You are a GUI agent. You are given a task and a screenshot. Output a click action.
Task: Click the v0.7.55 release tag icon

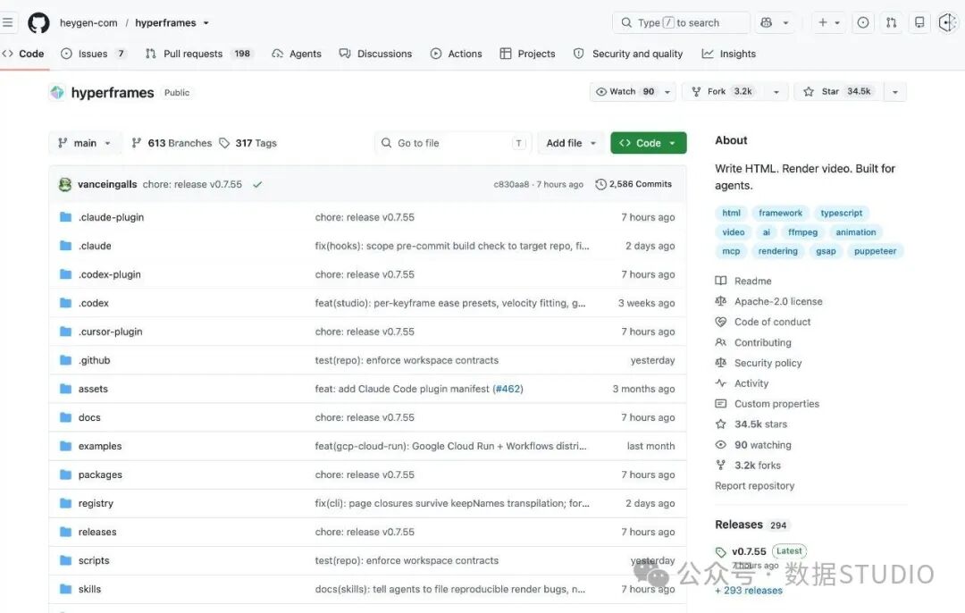point(721,552)
